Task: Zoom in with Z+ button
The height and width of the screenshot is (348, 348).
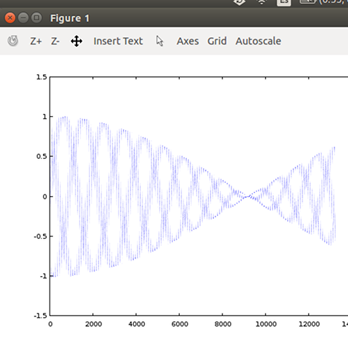Action: pos(36,41)
